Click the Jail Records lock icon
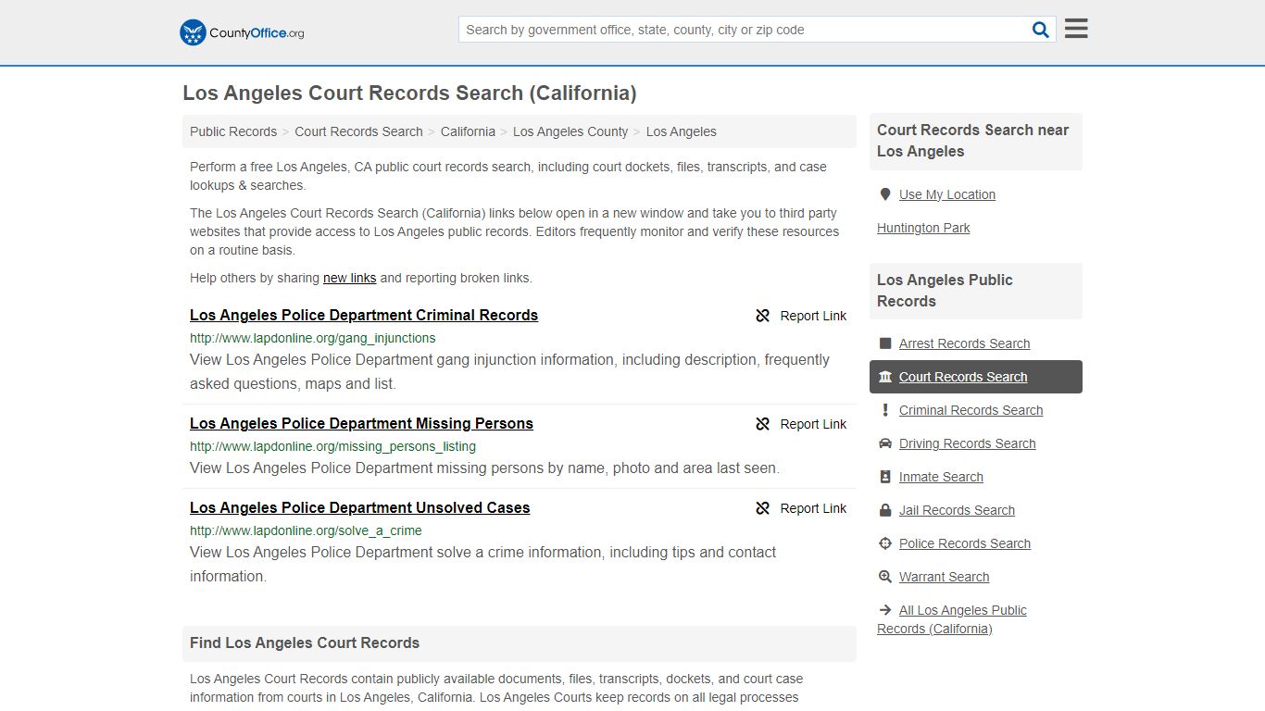 click(884, 510)
